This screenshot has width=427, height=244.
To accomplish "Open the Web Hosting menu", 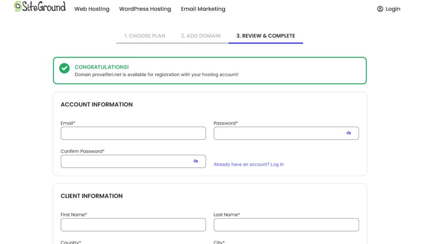I will pyautogui.click(x=92, y=9).
